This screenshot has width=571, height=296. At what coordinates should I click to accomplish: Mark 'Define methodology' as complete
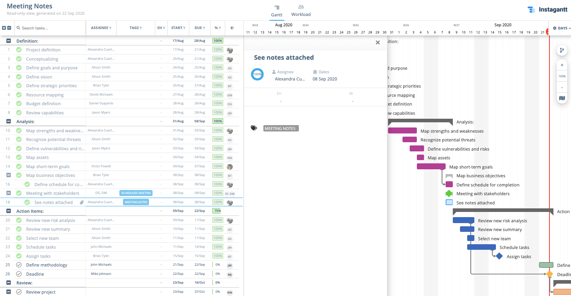[19, 265]
